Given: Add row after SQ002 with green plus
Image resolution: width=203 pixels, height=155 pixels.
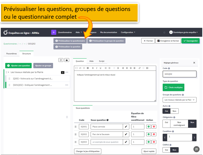Looking at the screenshot, I should (x=149, y=134).
